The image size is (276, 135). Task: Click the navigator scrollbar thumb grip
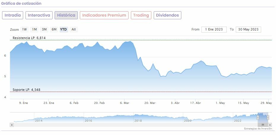(263, 125)
